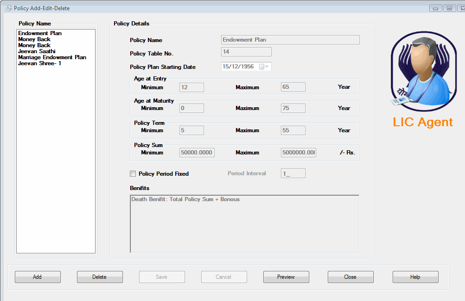Click the Age at Entry Maximum field showing 65

coord(293,87)
